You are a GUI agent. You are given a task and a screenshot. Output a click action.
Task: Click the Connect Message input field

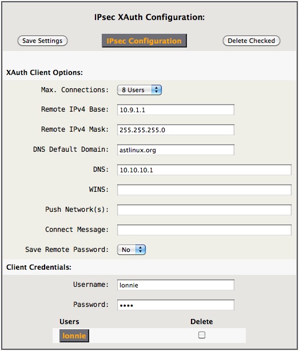[x=204, y=230]
